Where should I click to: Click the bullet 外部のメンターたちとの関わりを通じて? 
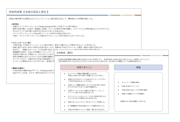pyautogui.click(x=86, y=91)
